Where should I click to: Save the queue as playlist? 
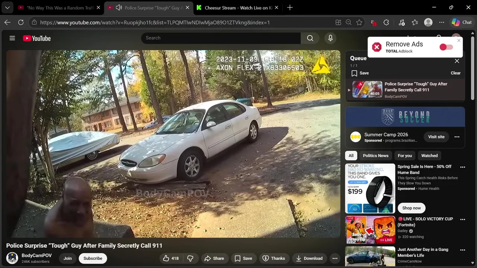tap(360, 73)
